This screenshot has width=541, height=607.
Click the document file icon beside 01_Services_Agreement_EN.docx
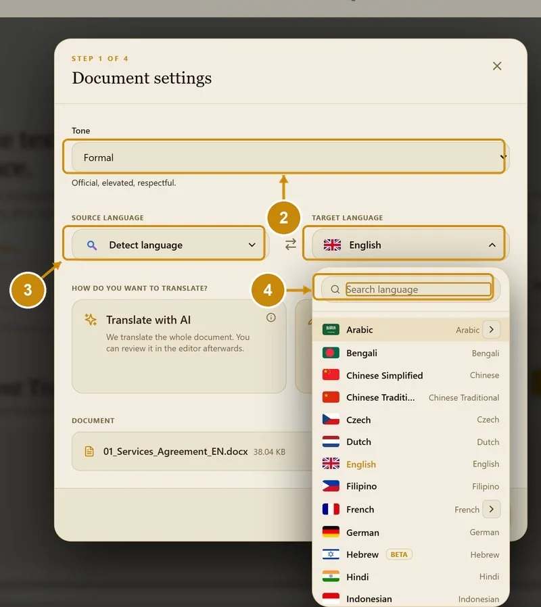click(89, 452)
